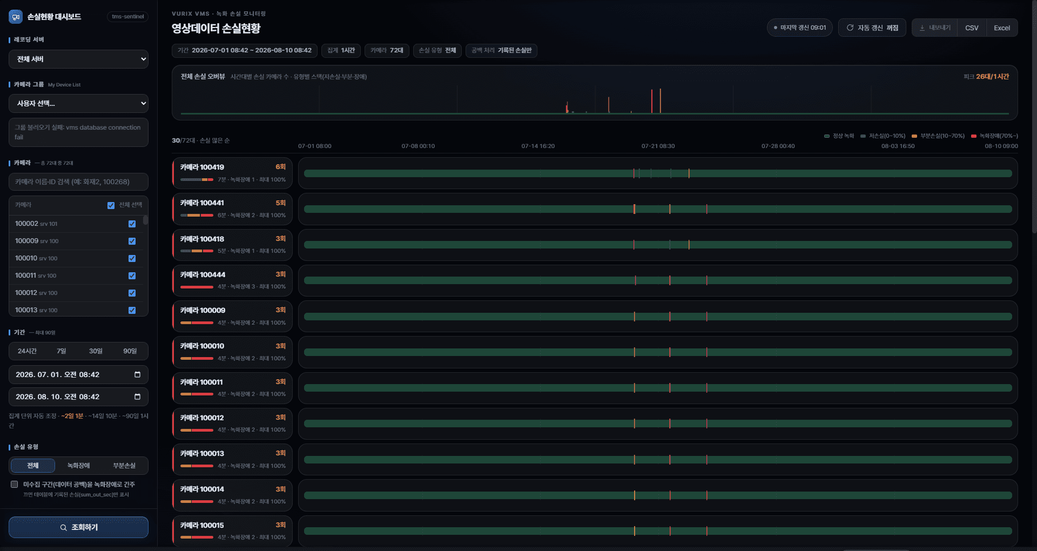Open the 카메라 100444 loss card

[x=232, y=280]
